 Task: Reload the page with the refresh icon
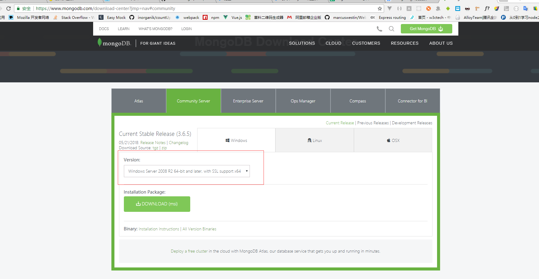[x=9, y=9]
